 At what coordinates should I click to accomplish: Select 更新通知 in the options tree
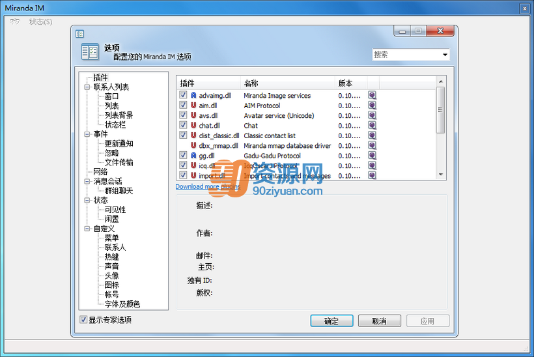[119, 143]
